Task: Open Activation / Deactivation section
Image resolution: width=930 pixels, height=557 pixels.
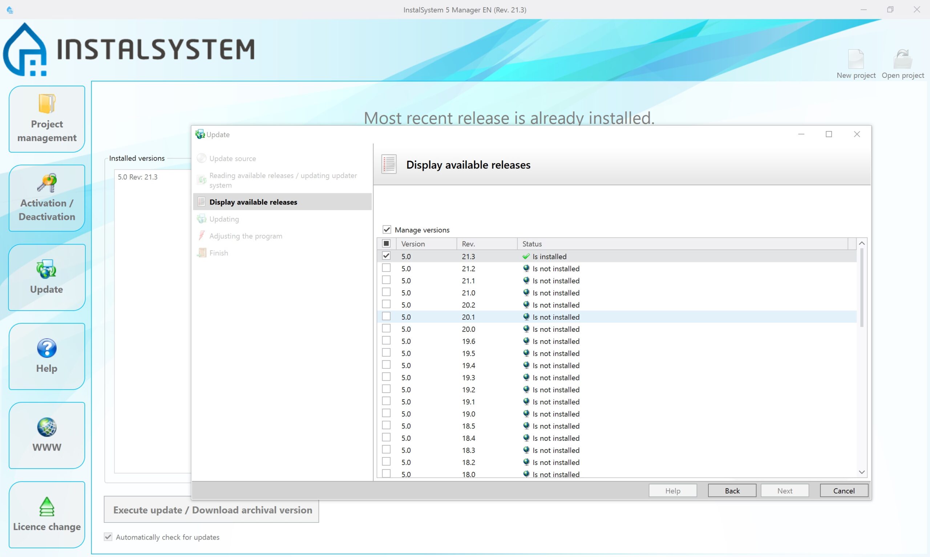Action: click(47, 198)
